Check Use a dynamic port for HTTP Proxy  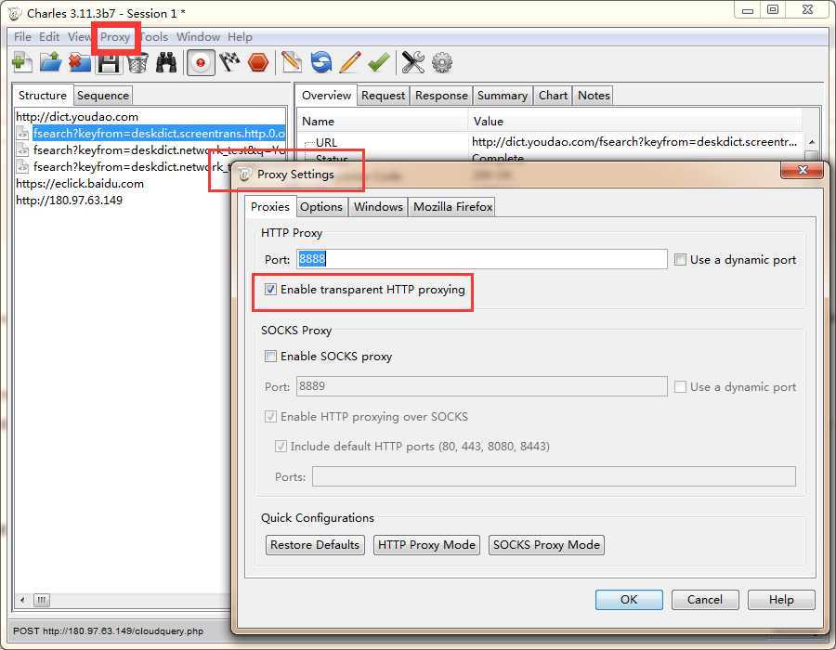click(680, 259)
